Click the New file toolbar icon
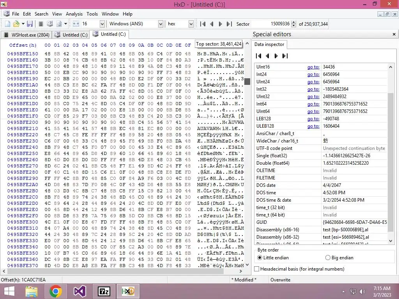 tap(8, 24)
